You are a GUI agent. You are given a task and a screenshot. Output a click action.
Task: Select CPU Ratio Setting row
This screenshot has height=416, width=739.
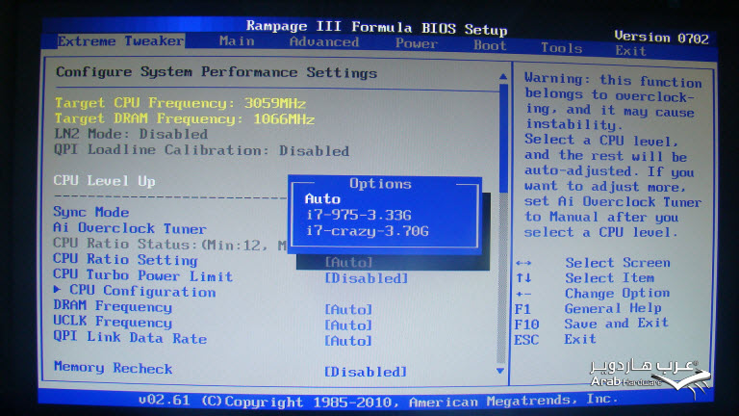pyautogui.click(x=125, y=259)
